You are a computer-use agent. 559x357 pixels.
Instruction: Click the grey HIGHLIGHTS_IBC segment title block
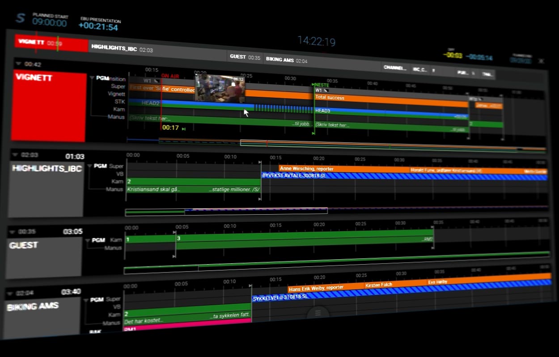(x=47, y=189)
